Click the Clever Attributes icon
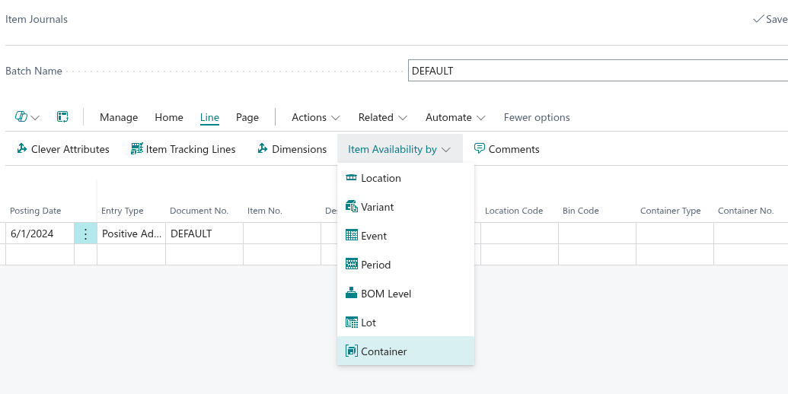Image resolution: width=788 pixels, height=394 pixels. coord(22,149)
